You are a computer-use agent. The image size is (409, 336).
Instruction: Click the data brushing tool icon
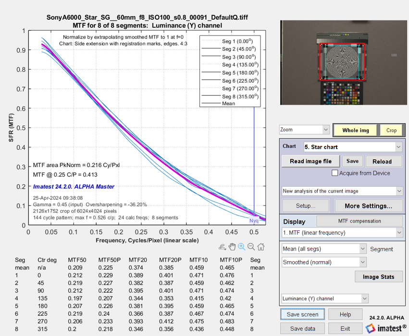222,247
